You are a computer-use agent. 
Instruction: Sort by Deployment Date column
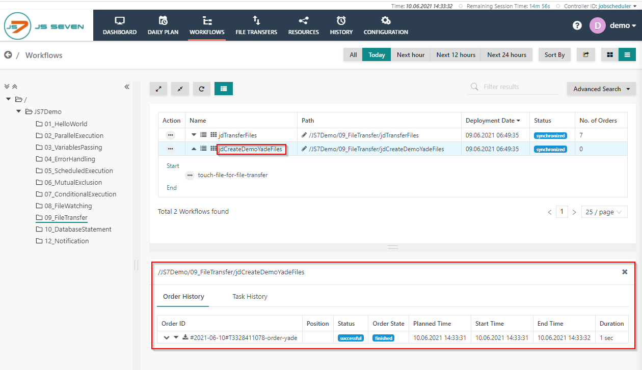tap(493, 121)
